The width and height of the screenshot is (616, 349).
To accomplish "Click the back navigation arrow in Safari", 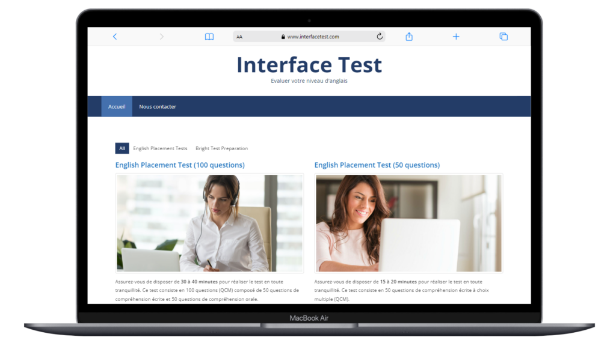I will coord(115,36).
